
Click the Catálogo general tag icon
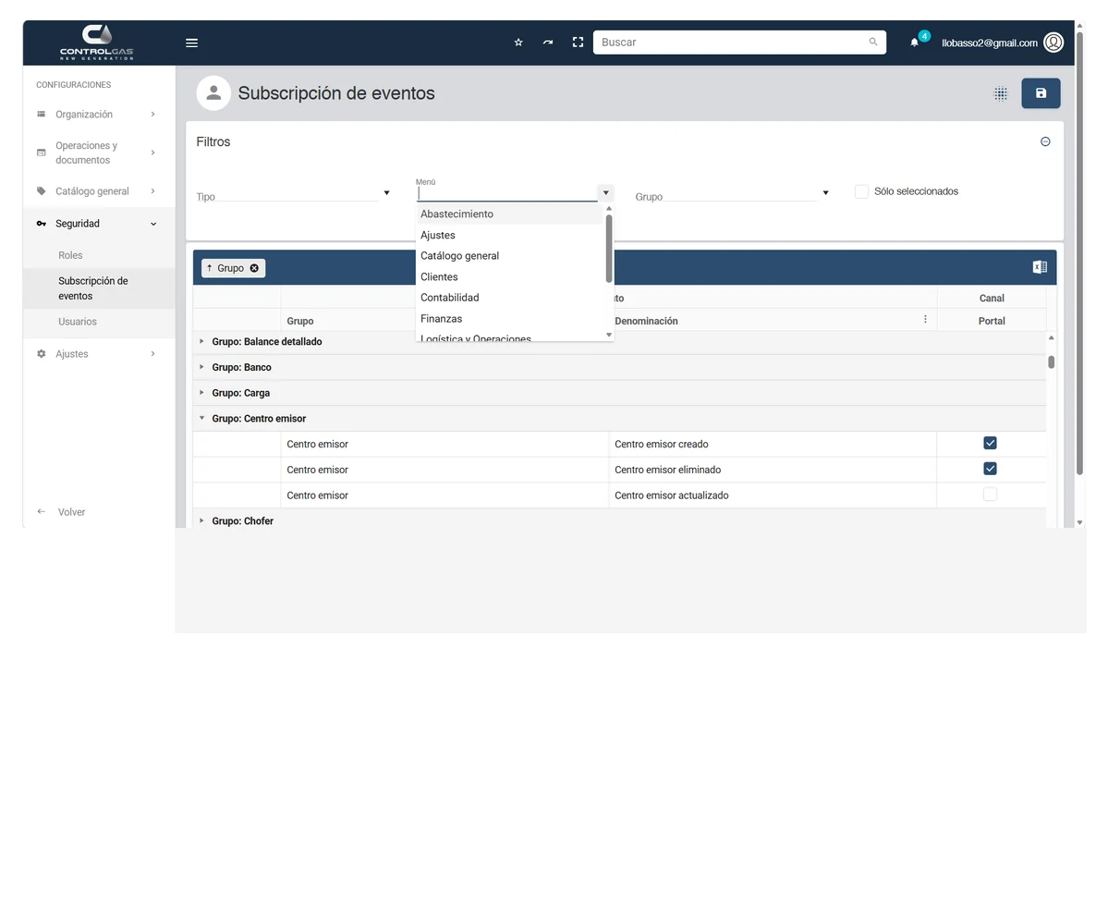click(x=41, y=191)
